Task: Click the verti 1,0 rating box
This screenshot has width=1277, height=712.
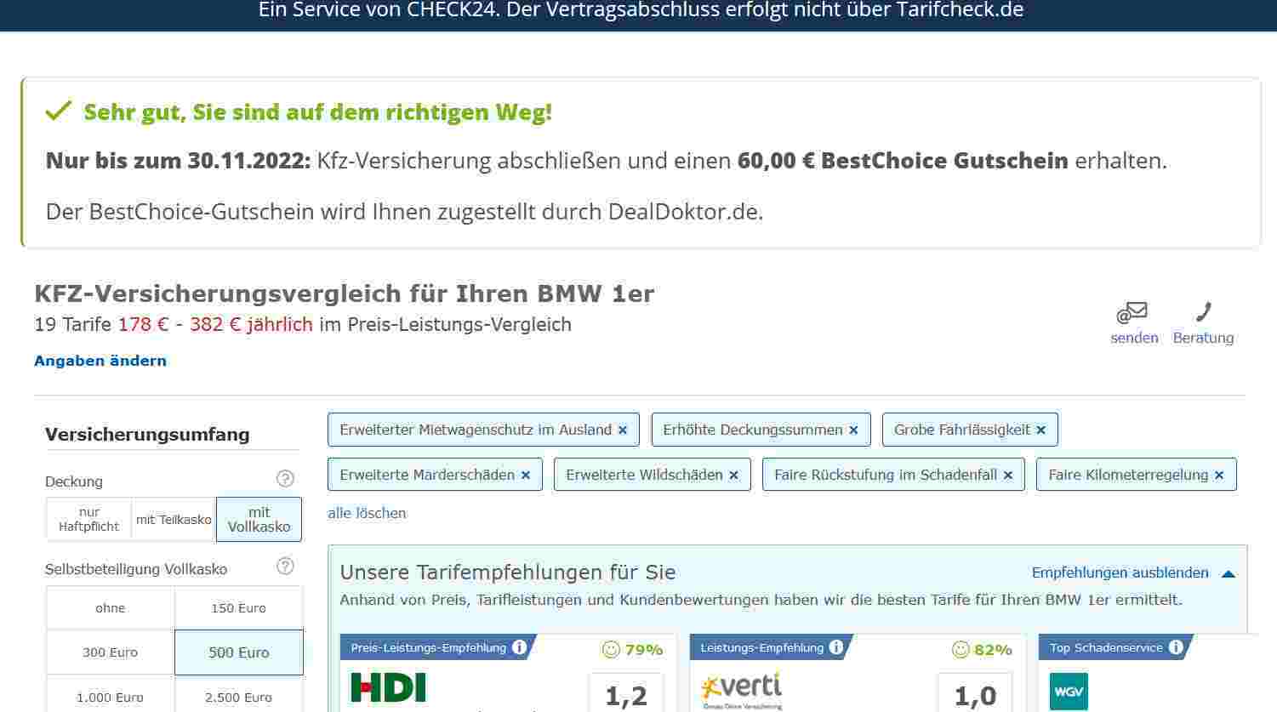Action: point(975,693)
